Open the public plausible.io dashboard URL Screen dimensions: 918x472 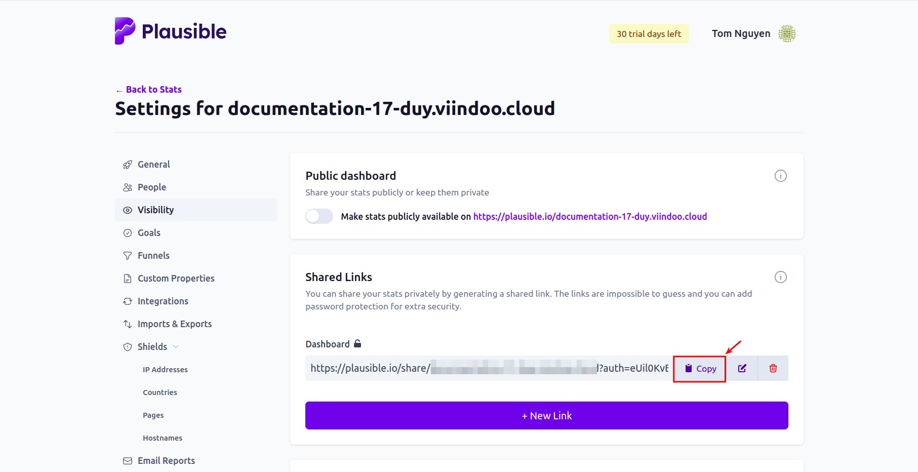(590, 217)
